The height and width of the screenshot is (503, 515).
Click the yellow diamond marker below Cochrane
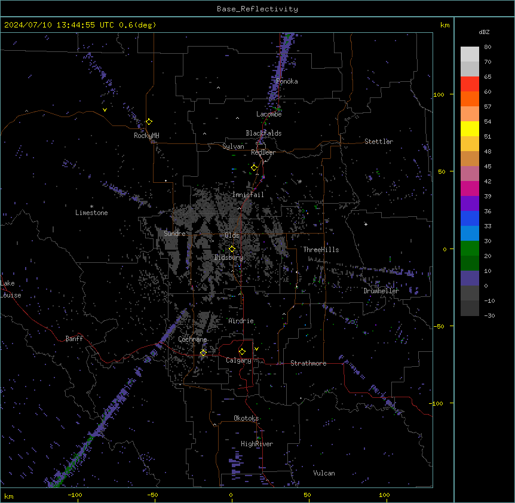[x=203, y=352]
